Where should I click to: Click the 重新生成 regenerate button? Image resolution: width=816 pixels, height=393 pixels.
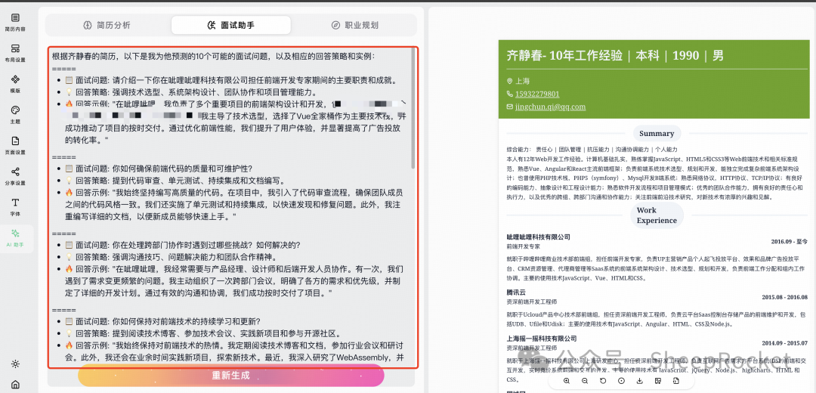(231, 376)
